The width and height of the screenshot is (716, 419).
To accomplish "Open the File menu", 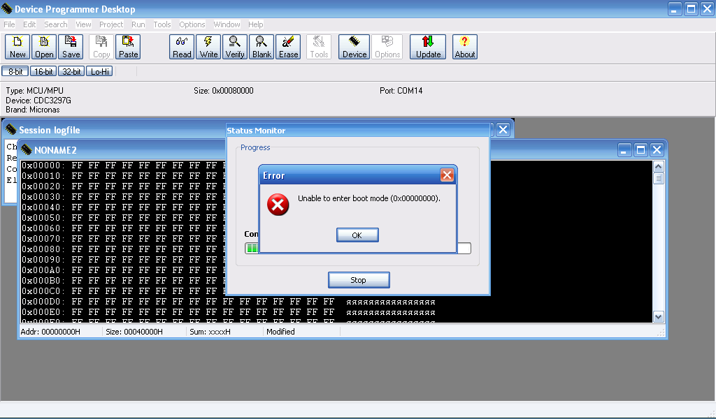I will (x=9, y=24).
